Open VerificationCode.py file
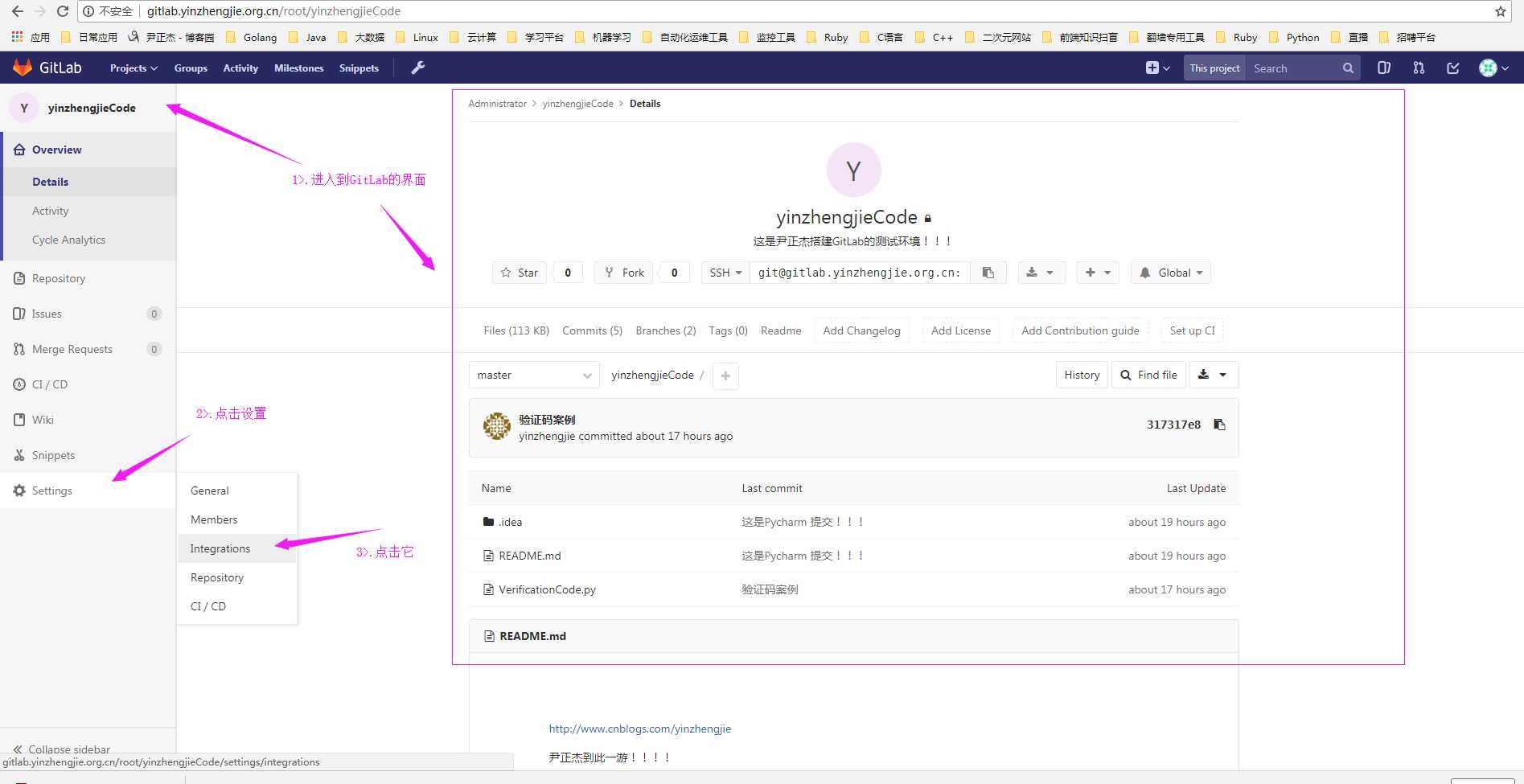The height and width of the screenshot is (784, 1524). [x=547, y=589]
